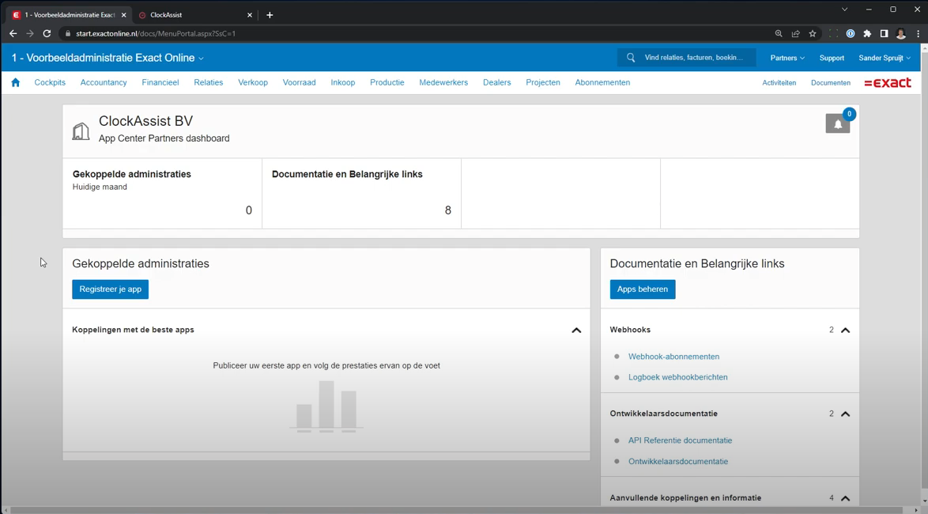Click the search magnifier icon
This screenshot has height=514, width=928.
[x=631, y=58]
